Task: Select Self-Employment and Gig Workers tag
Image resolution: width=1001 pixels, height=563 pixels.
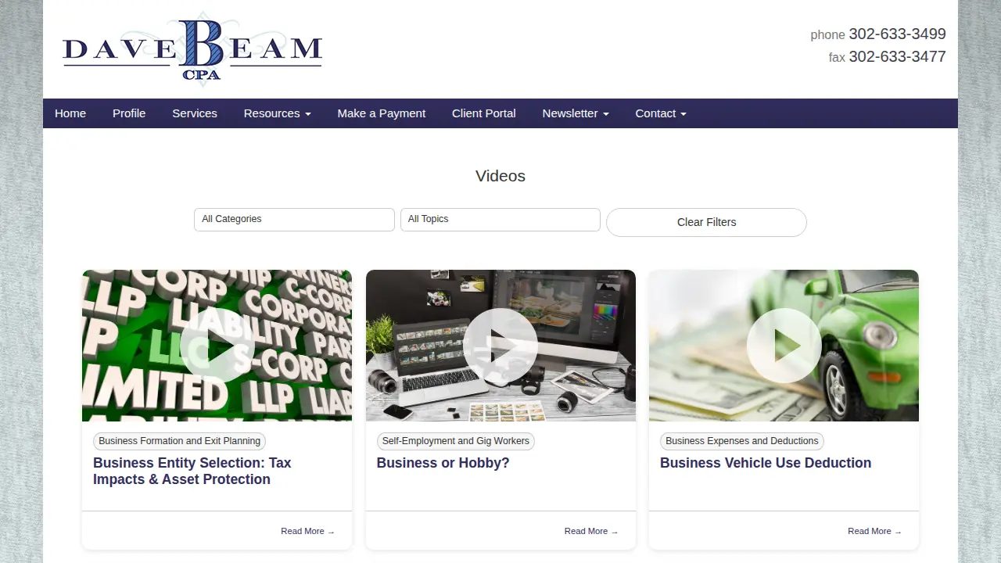Action: [456, 441]
